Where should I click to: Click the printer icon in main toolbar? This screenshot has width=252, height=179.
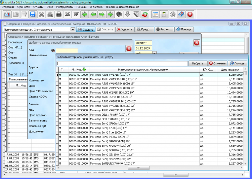pos(59,14)
